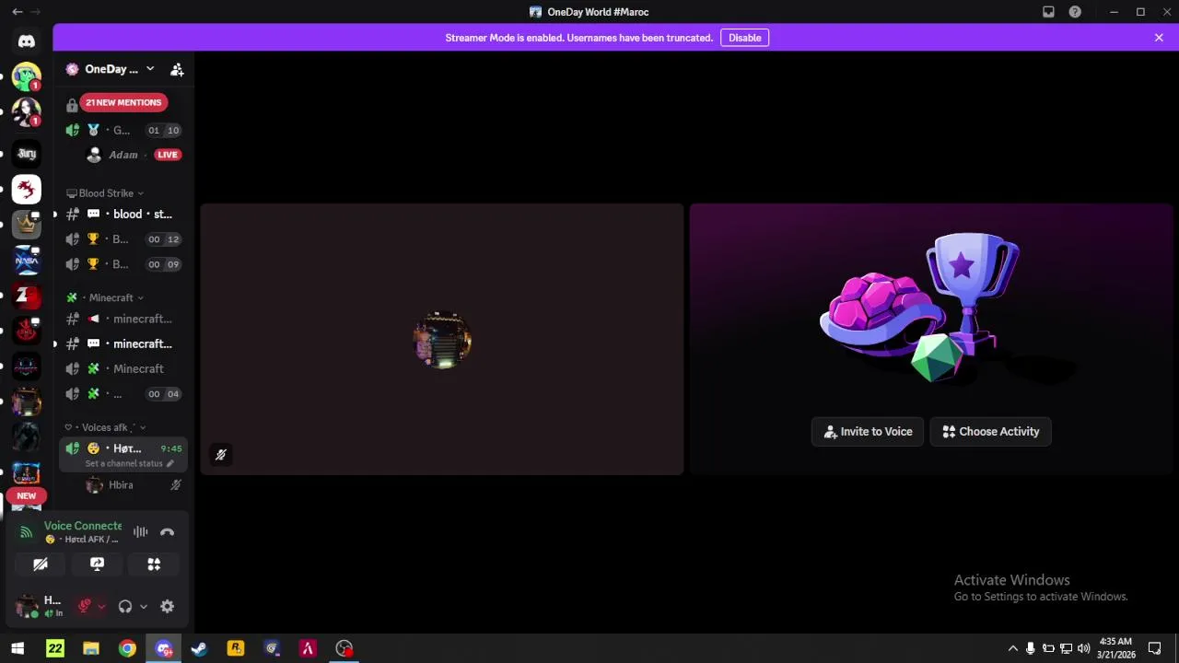Open the blood strike text channel
Screen dimensions: 1179x663
123,214
